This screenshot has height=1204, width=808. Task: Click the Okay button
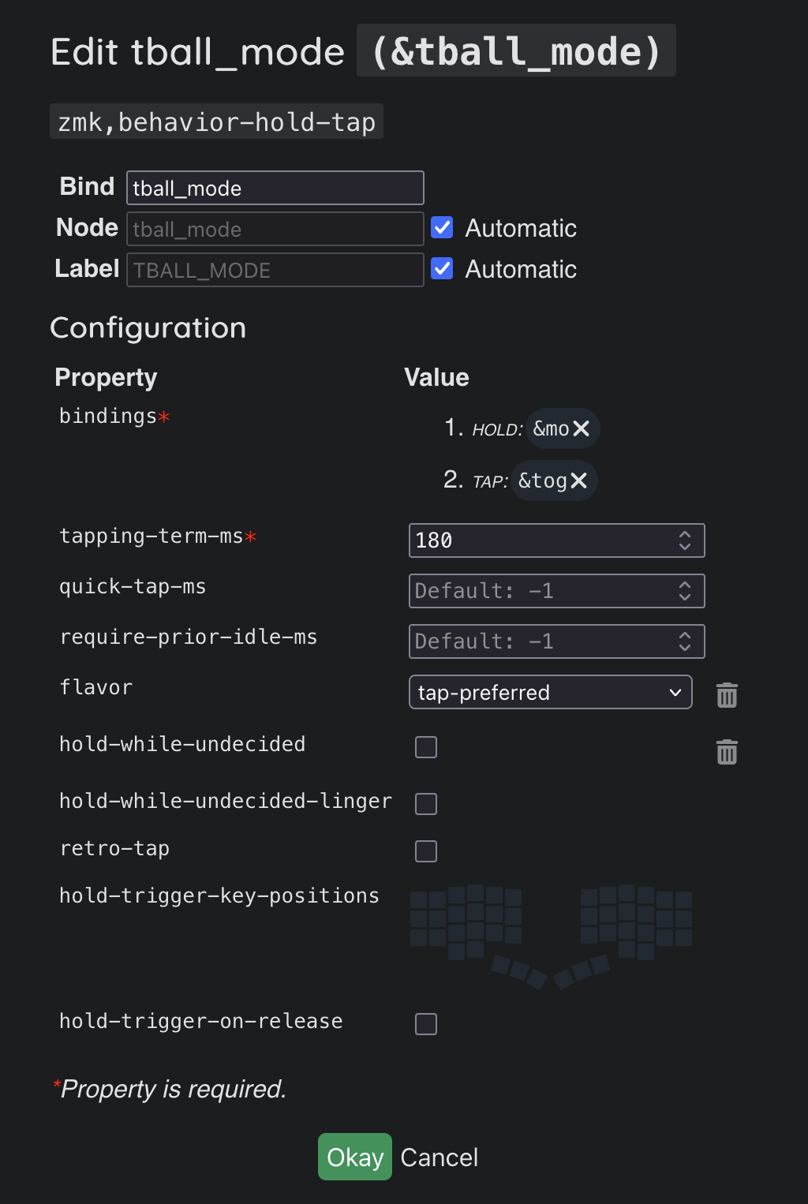click(x=354, y=1157)
